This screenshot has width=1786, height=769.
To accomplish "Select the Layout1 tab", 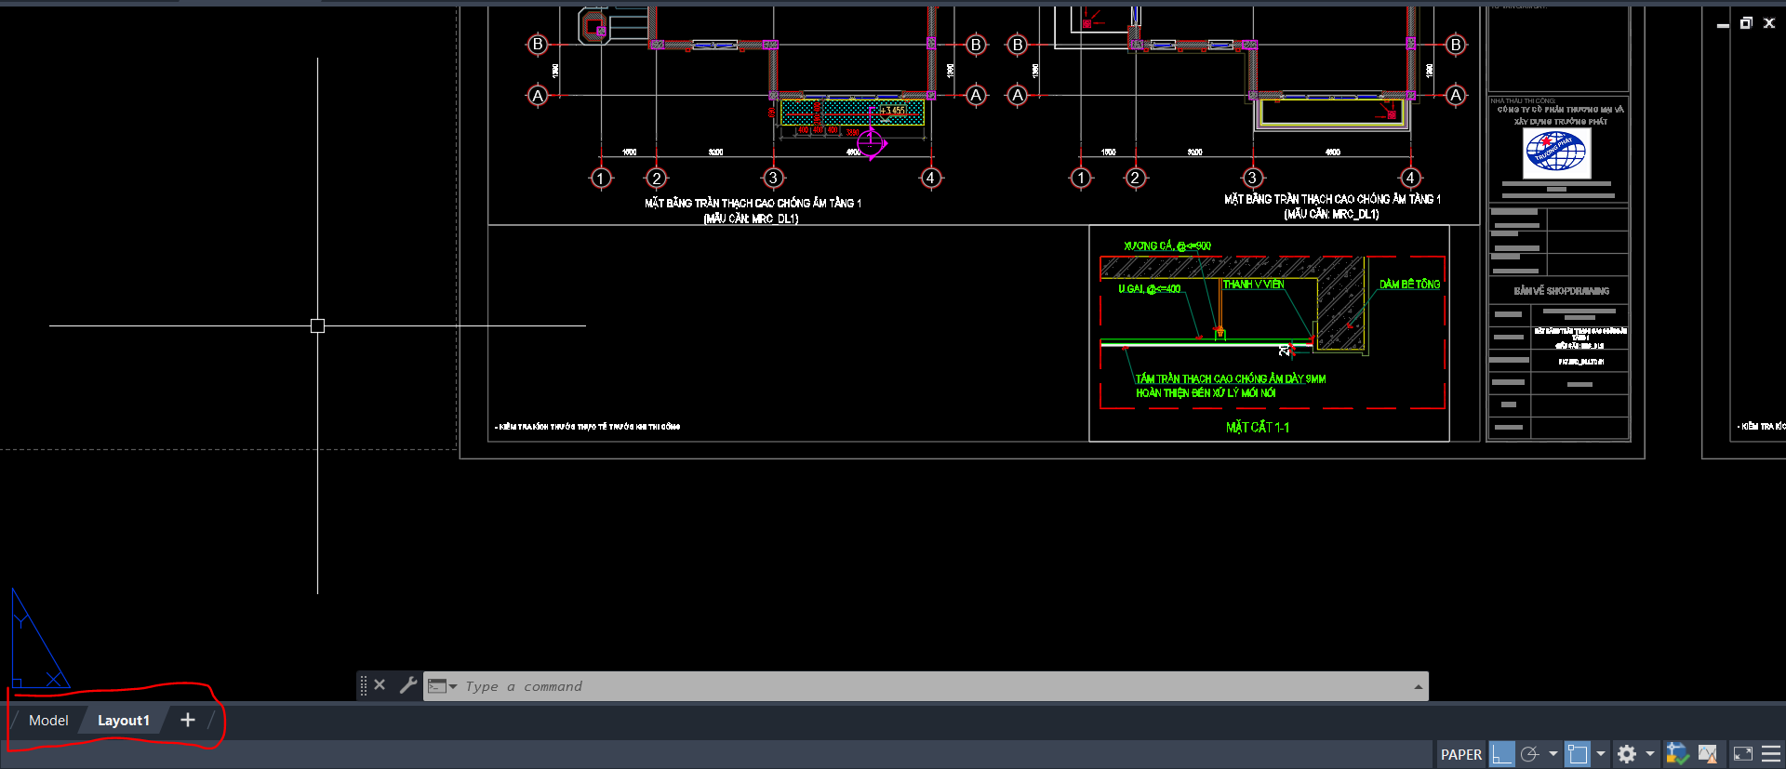I will click(123, 721).
